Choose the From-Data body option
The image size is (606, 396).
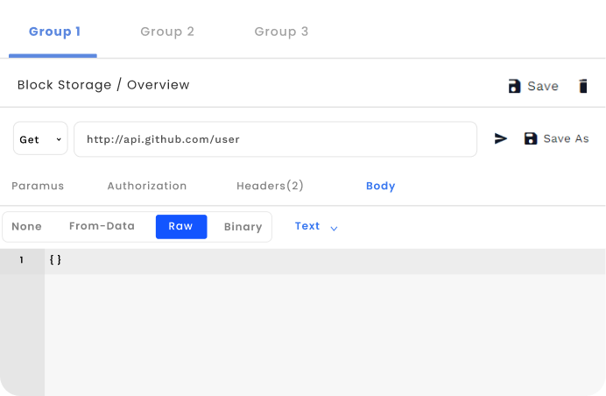click(102, 226)
